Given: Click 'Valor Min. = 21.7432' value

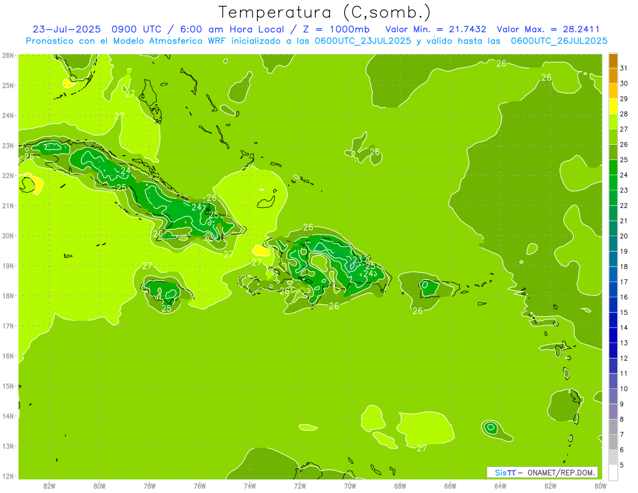Looking at the screenshot, I should click(x=435, y=29).
